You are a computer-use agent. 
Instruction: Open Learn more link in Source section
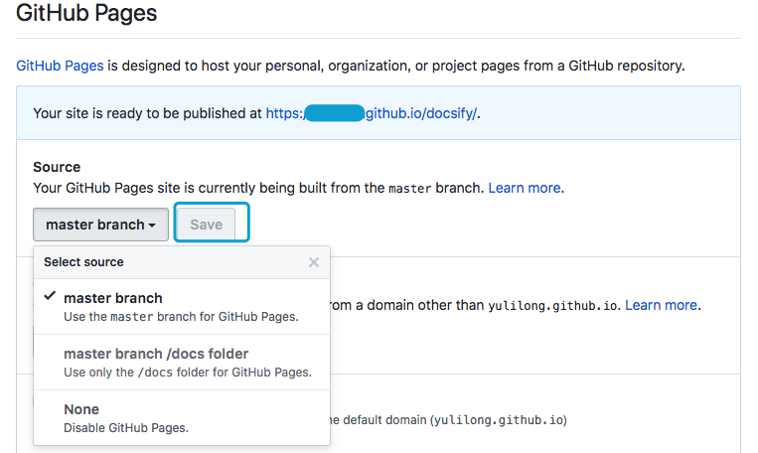click(x=525, y=188)
